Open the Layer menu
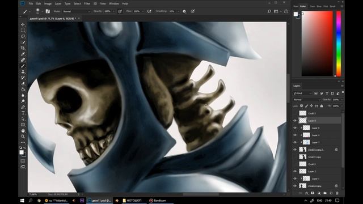Image resolution: width=363 pixels, height=204 pixels. 58,4
